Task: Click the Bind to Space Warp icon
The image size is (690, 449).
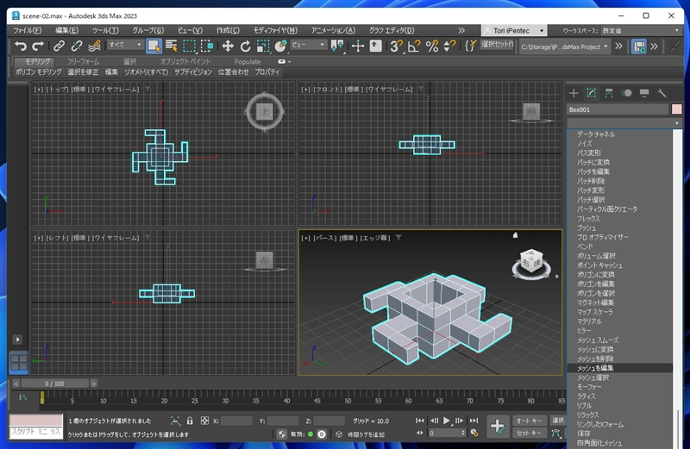Action: pos(94,46)
